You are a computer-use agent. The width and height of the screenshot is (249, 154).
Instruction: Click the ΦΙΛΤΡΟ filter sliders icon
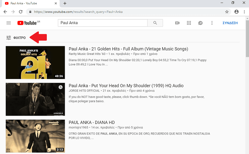click(9, 38)
